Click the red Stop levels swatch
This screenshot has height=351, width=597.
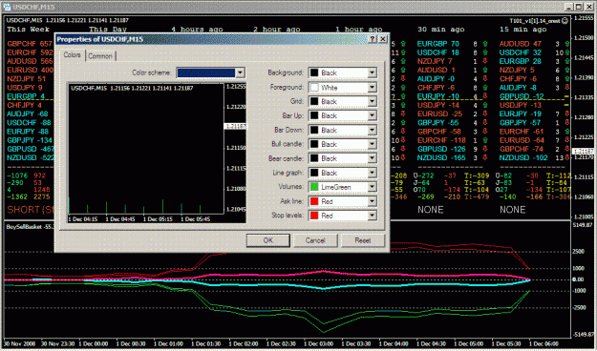click(314, 216)
